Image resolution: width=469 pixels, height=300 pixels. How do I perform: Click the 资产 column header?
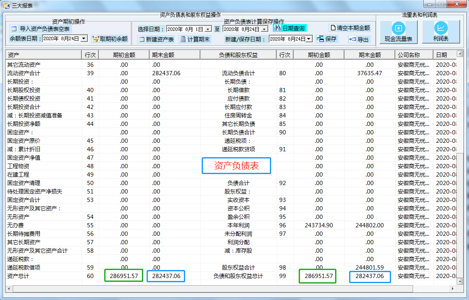coord(43,55)
